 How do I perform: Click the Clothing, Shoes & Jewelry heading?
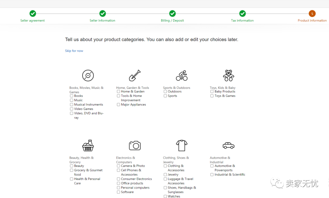click(x=176, y=160)
